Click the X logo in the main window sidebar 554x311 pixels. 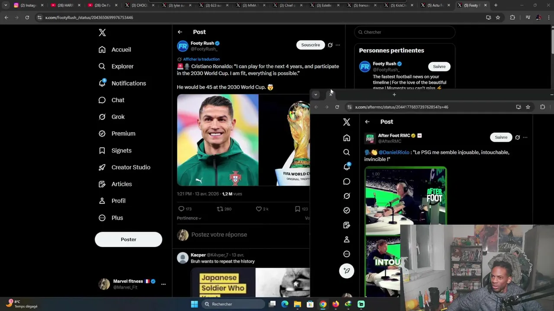pyautogui.click(x=102, y=32)
